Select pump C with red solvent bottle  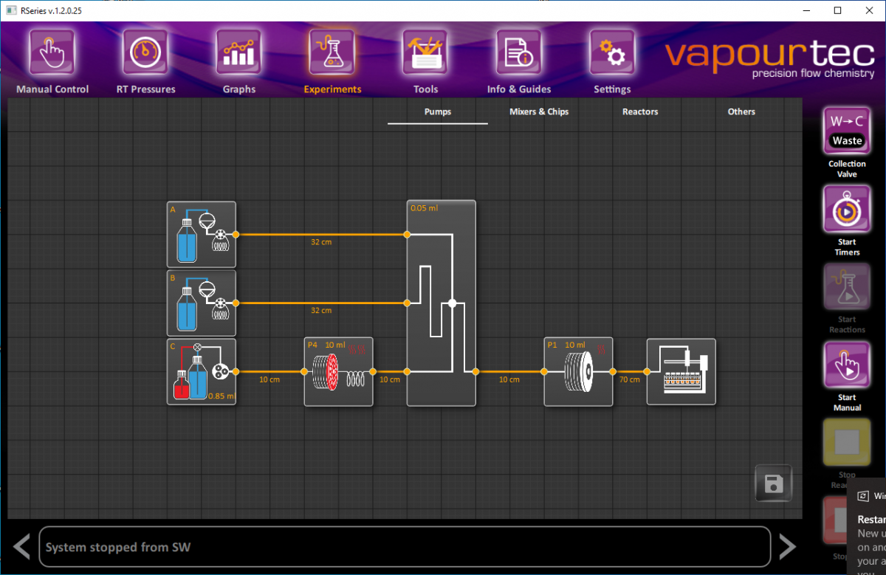click(201, 371)
